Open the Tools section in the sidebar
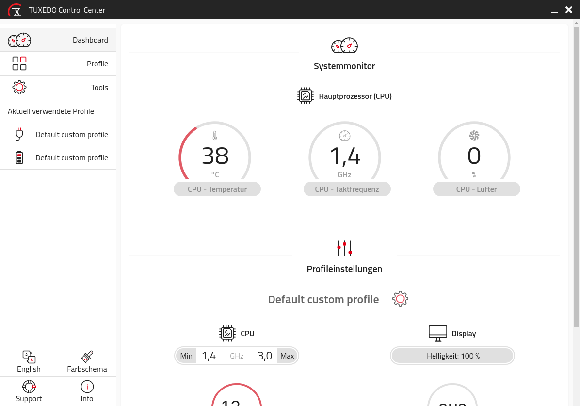This screenshot has height=406, width=580. tap(58, 87)
